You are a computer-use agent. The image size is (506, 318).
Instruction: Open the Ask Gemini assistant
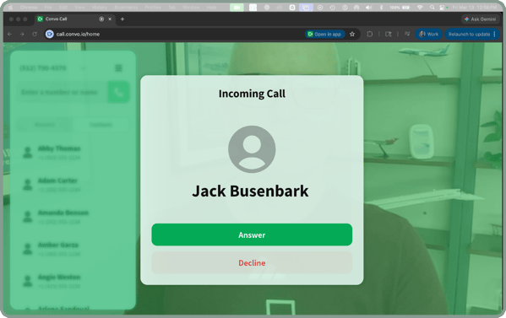coord(480,19)
